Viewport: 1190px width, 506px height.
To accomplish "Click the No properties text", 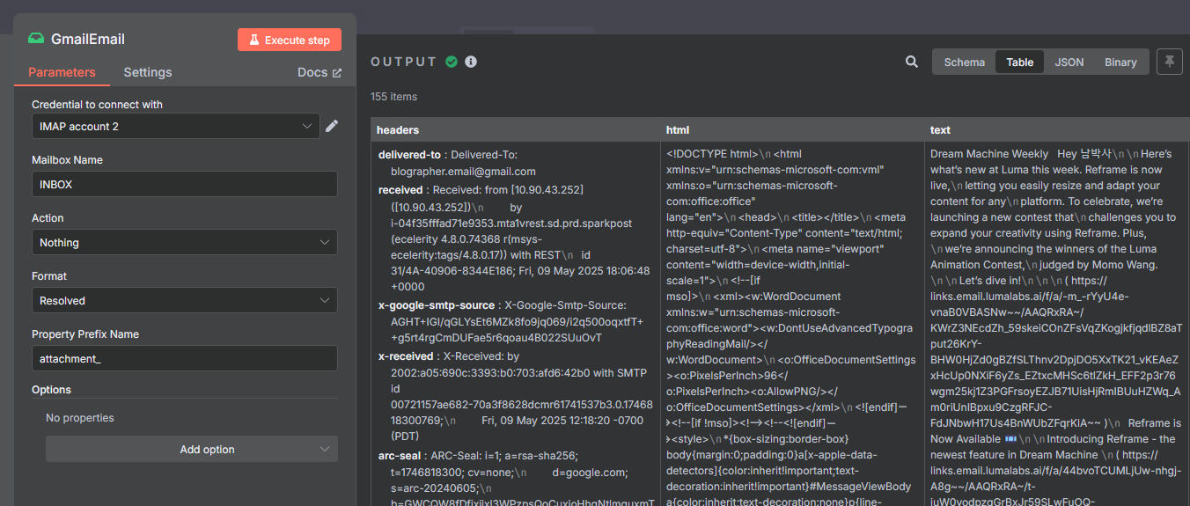I will click(80, 418).
